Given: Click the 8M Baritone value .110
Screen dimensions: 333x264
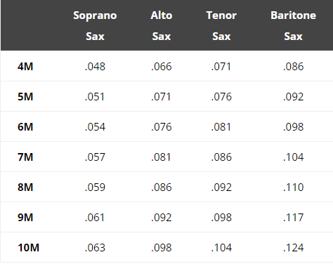Looking at the screenshot, I should coord(294,187).
